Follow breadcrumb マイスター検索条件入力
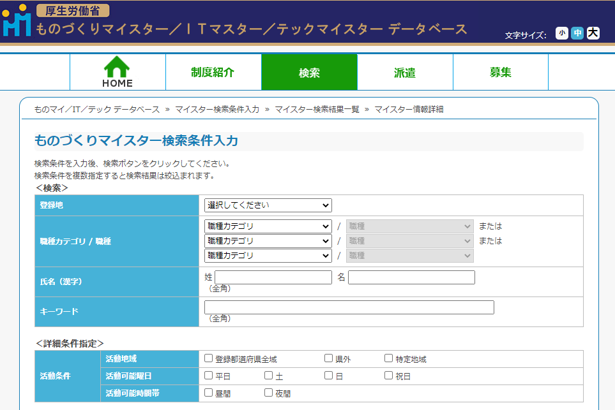The width and height of the screenshot is (615, 410). pyautogui.click(x=217, y=109)
